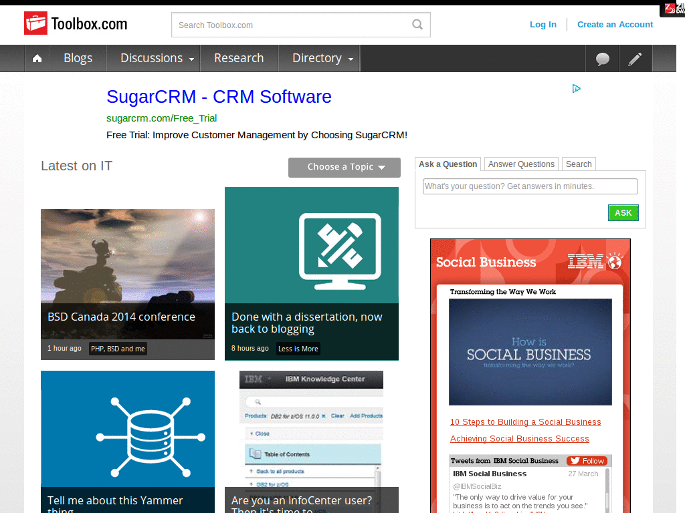Viewport: 685px width, 513px height.
Task: Click BSD Canada 2014 conference title
Action: (122, 317)
